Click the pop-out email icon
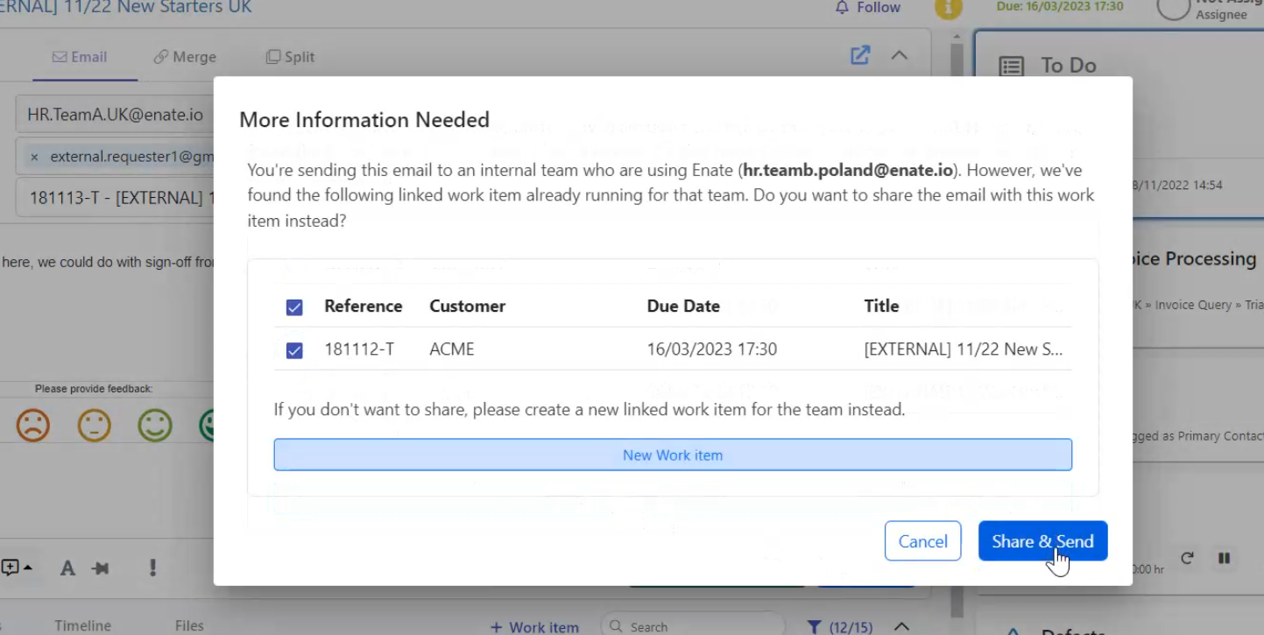 point(860,55)
